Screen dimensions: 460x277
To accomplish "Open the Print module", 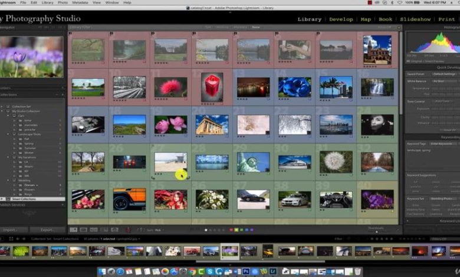I will [446, 19].
